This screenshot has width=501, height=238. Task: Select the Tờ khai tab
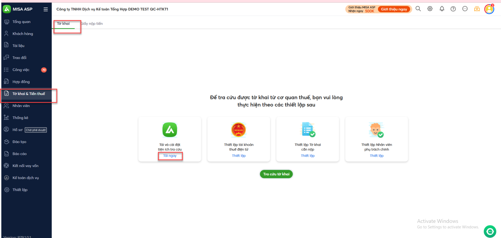[x=63, y=23]
